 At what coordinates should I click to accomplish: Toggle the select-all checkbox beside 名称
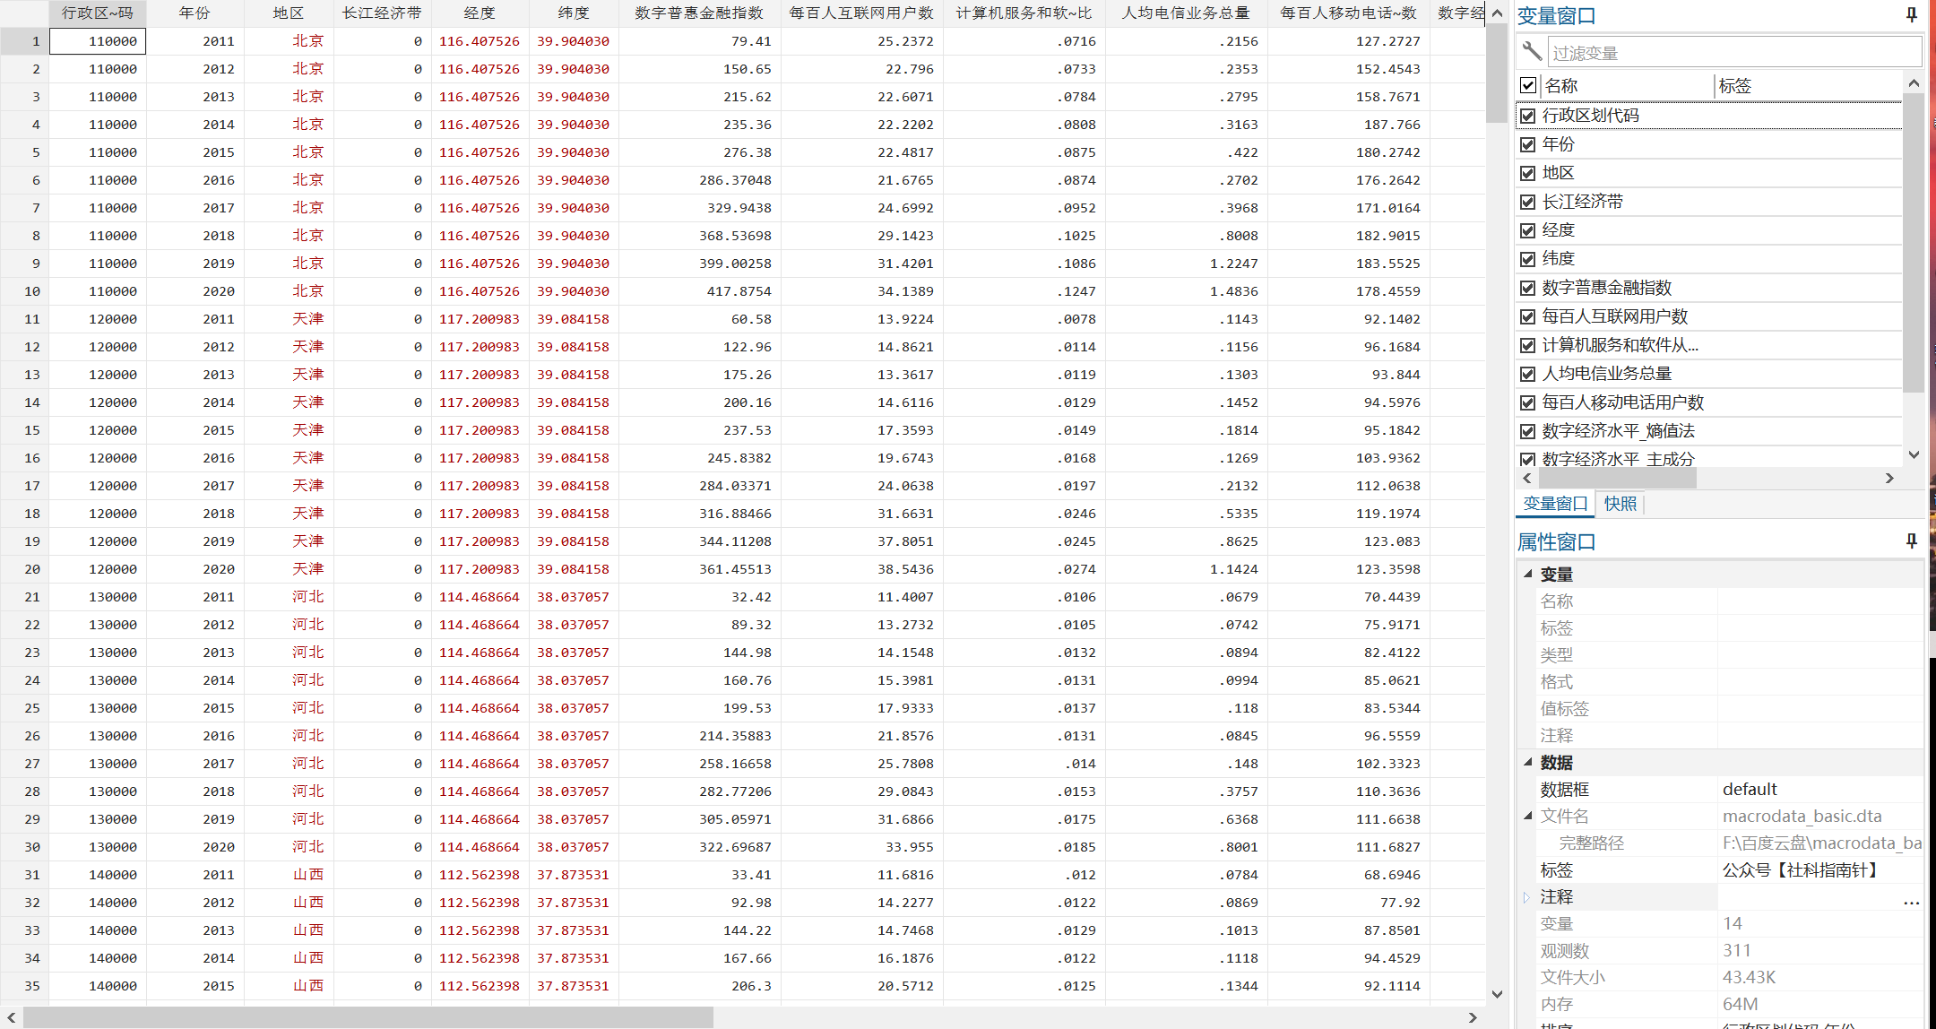click(1528, 85)
